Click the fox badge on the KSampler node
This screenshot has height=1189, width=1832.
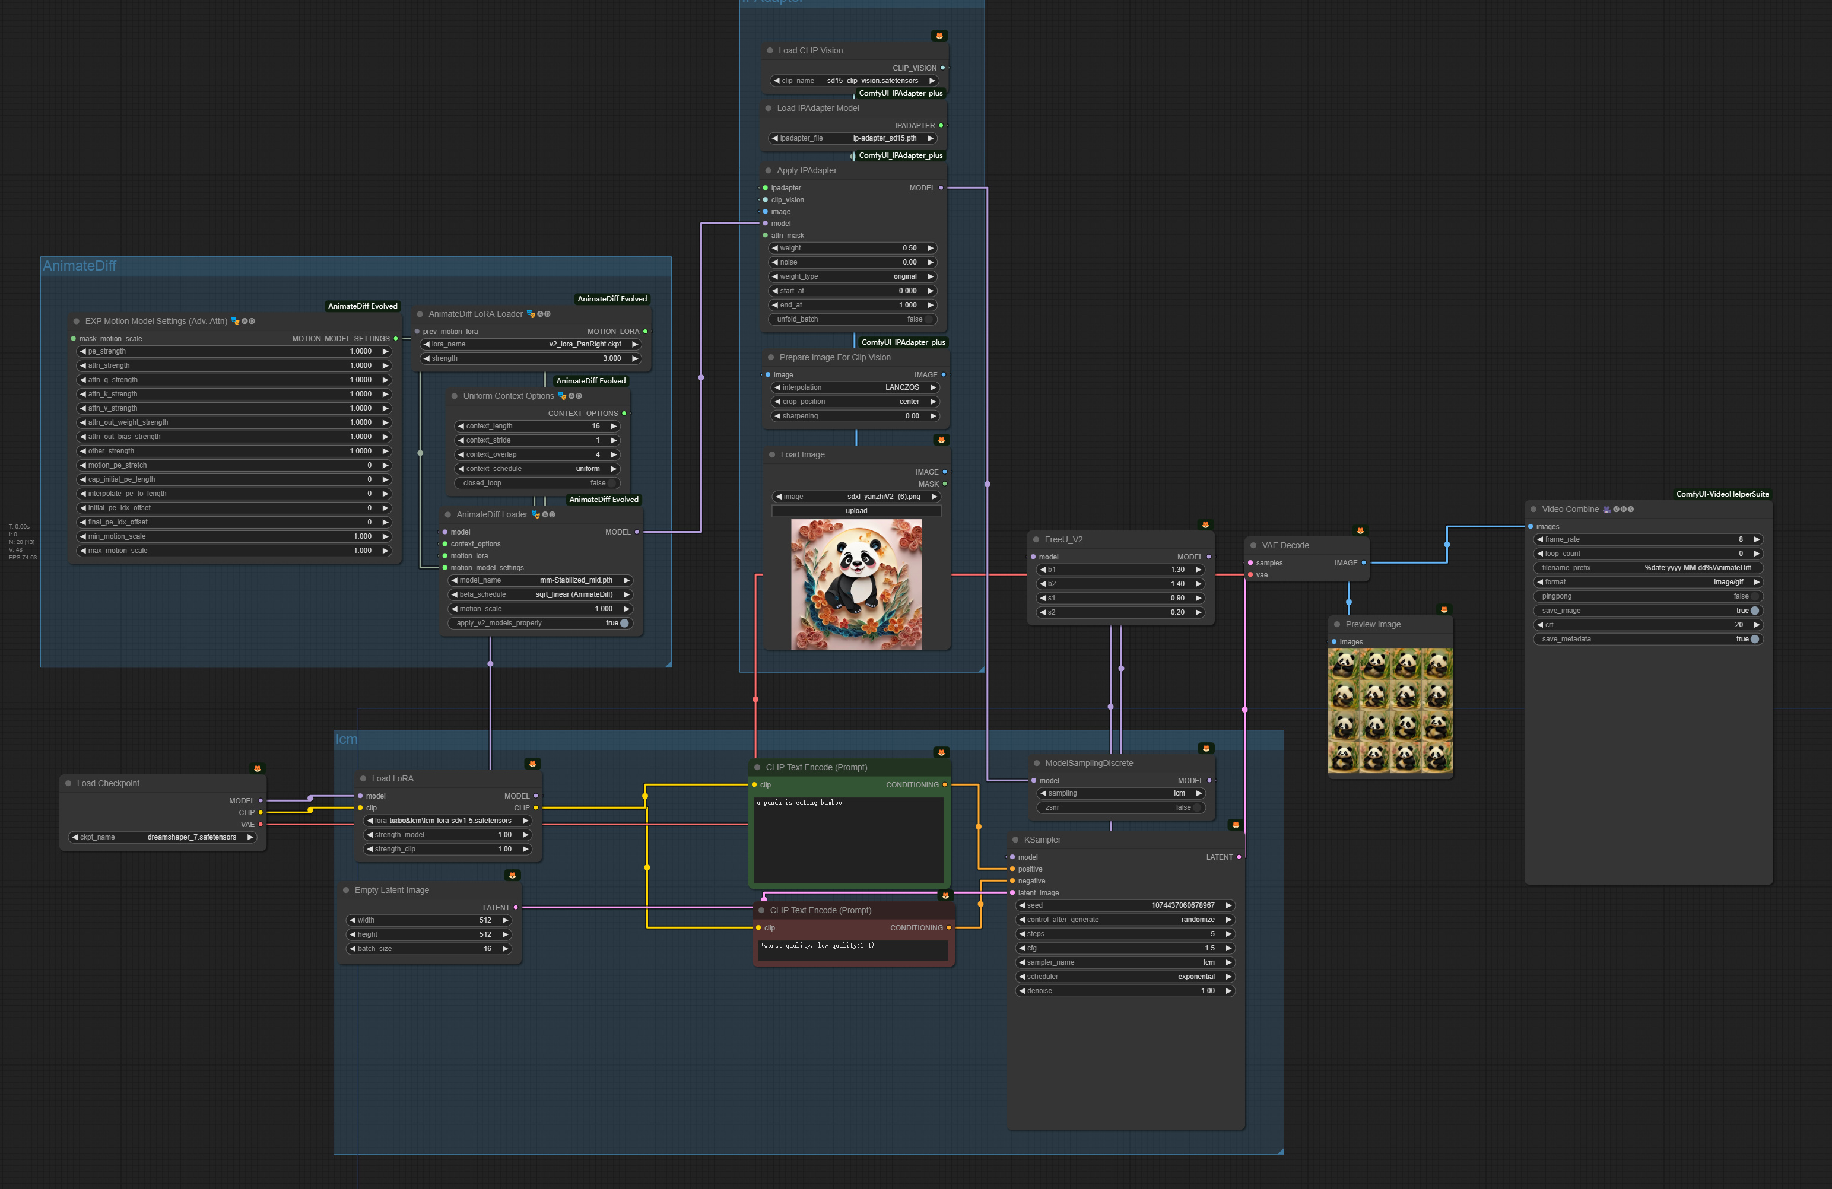point(1236,824)
